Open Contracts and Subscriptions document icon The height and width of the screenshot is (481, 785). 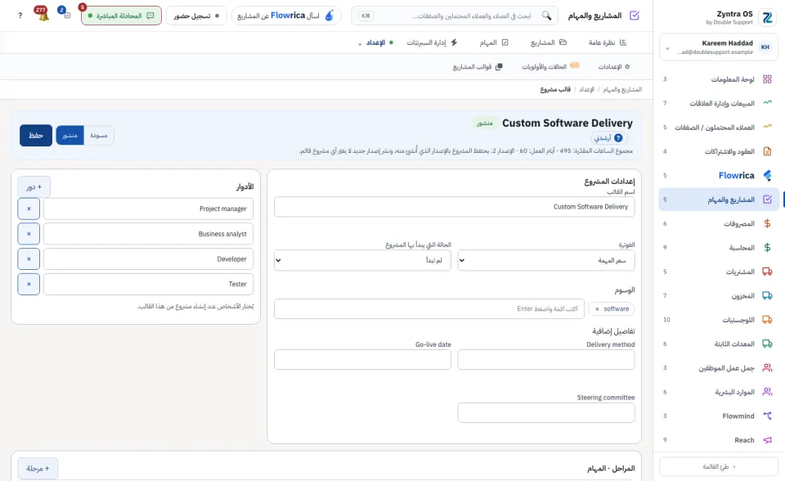coord(767,151)
